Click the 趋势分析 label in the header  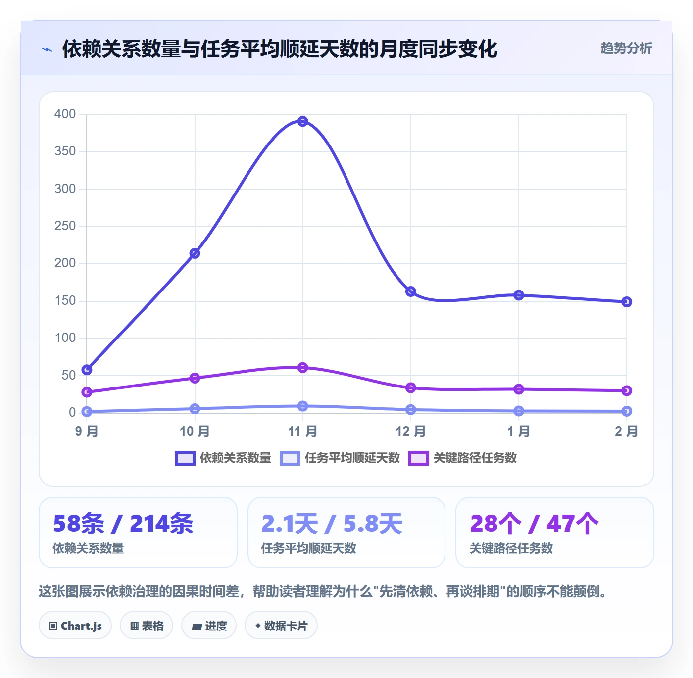[626, 48]
